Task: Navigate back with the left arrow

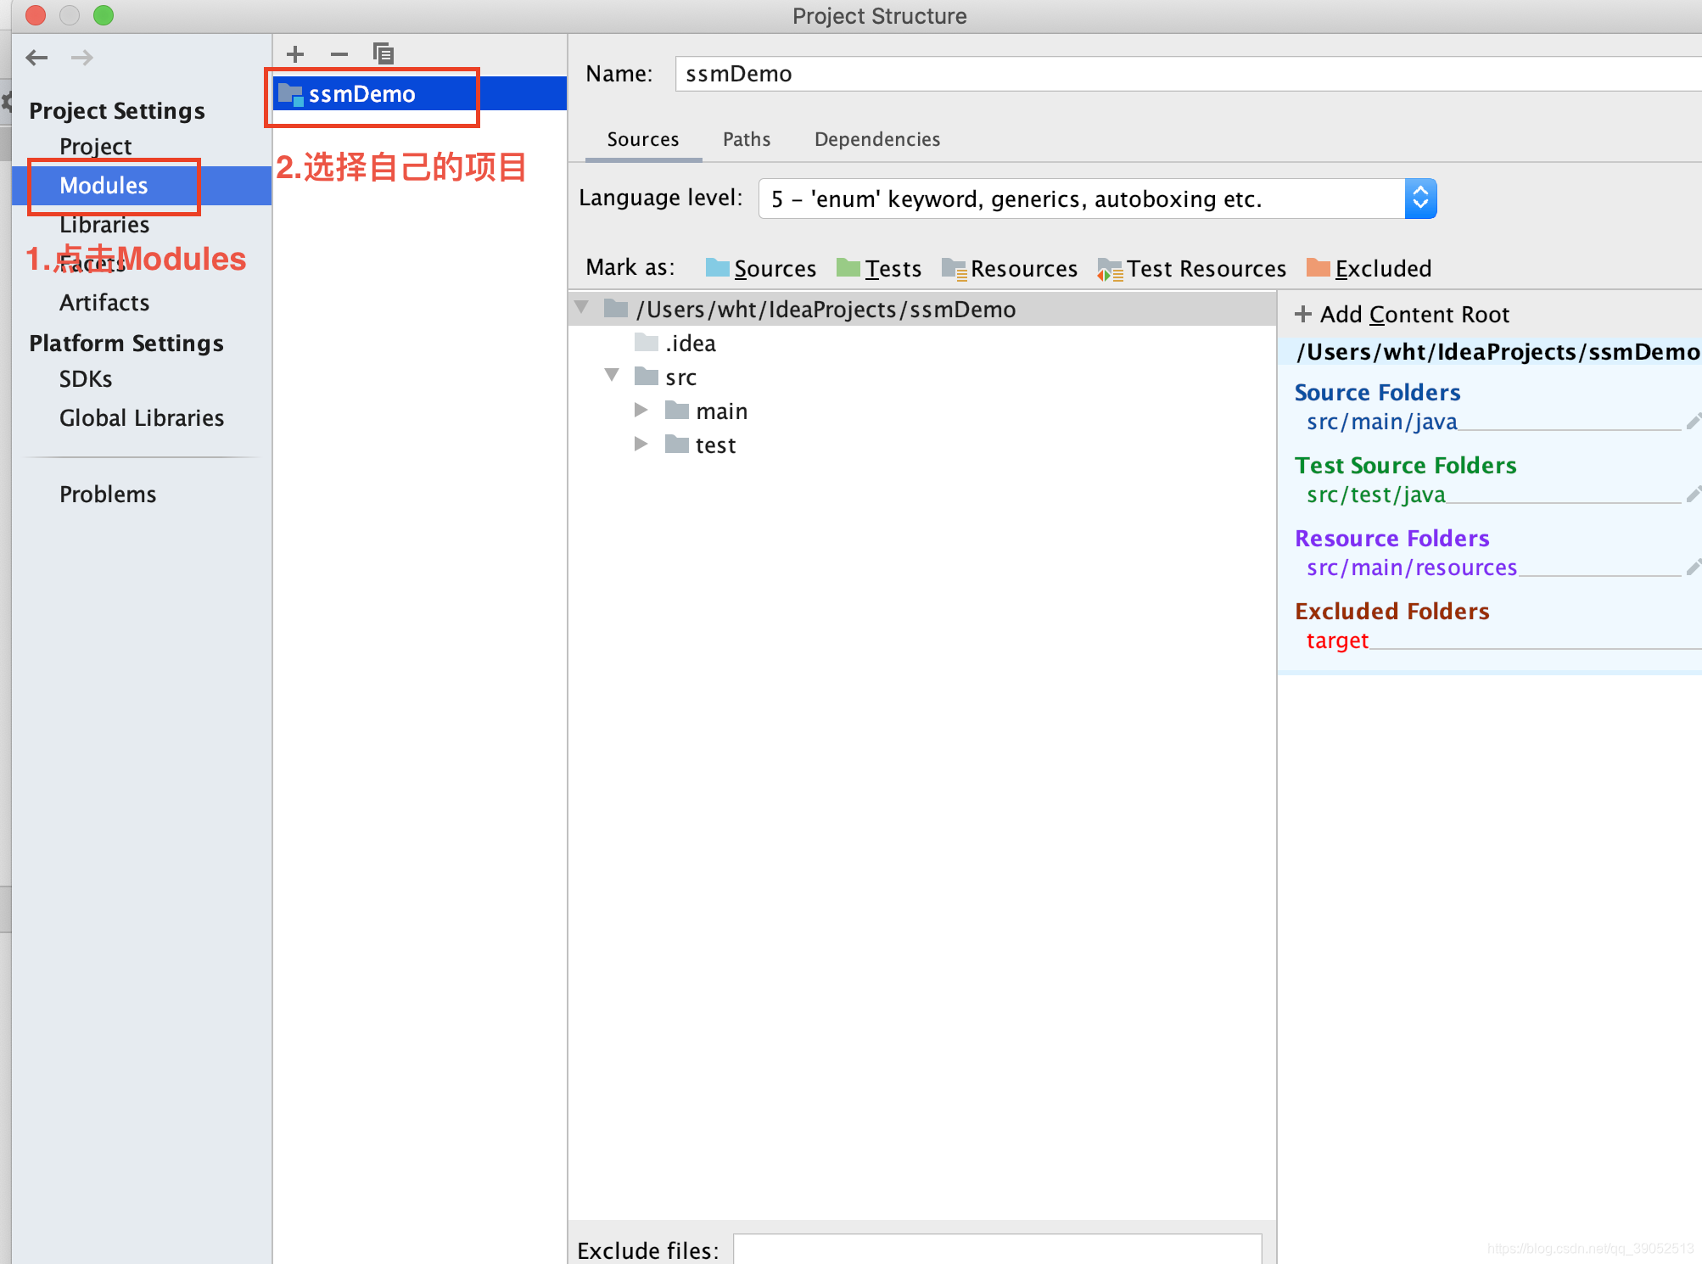Action: [x=36, y=58]
